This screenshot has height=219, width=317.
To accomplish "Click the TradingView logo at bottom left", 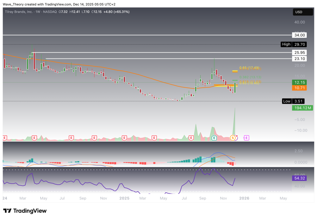I will [x=25, y=211].
